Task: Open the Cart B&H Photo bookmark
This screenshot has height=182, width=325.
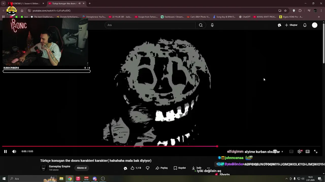Action: coord(198,17)
